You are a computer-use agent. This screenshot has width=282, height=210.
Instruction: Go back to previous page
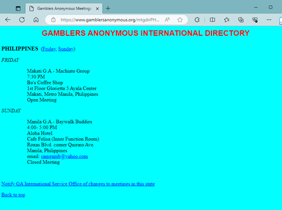(x=7, y=20)
